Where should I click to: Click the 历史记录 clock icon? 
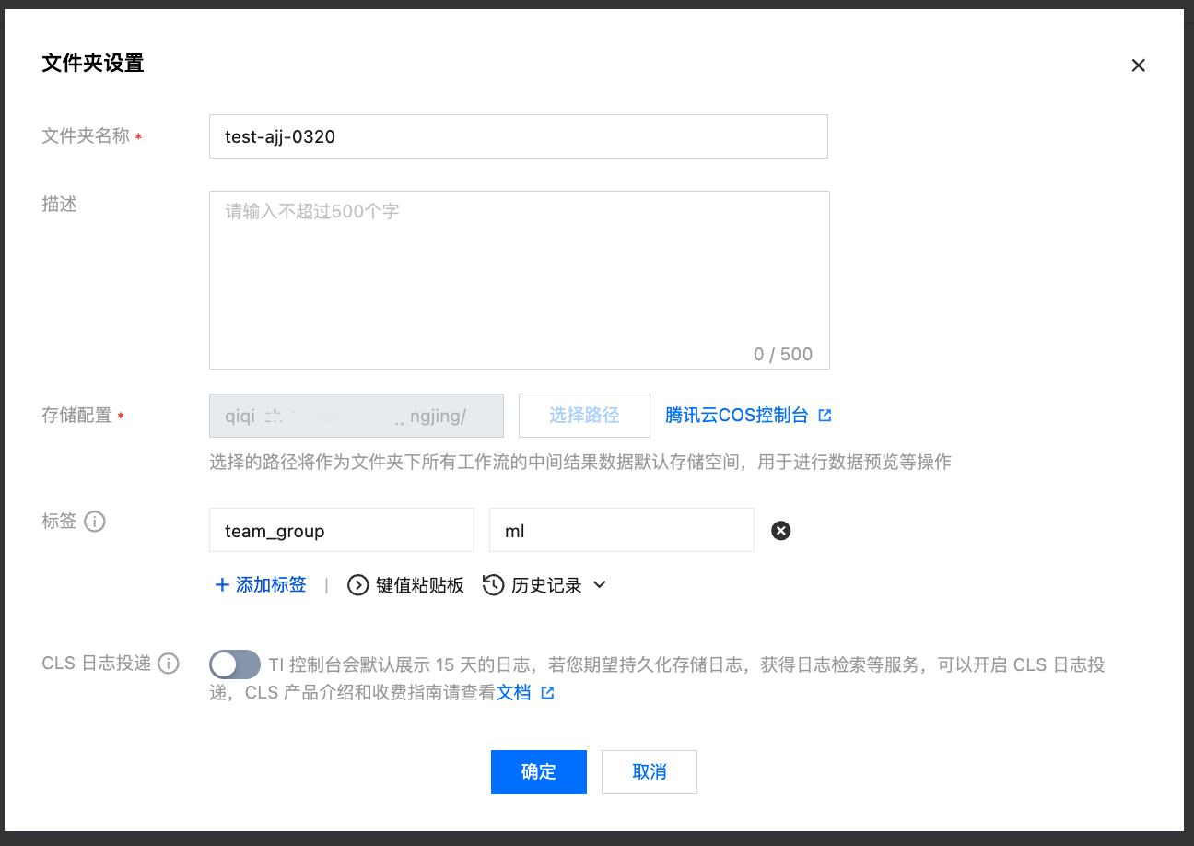494,585
